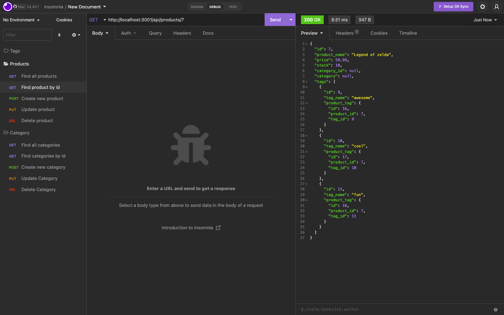Open the Timeline tab

(x=408, y=33)
